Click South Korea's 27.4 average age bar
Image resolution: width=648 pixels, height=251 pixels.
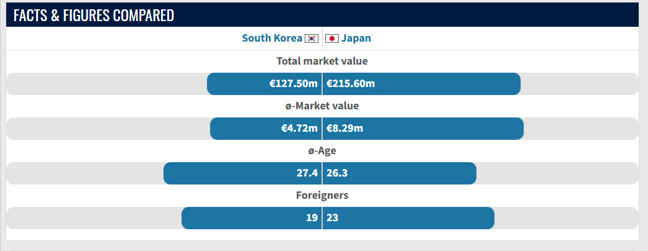tap(243, 173)
